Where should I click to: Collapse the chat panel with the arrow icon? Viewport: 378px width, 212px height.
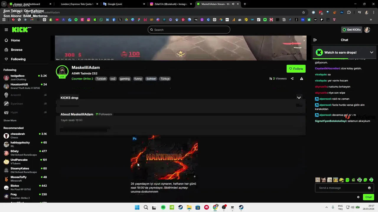tap(315, 40)
